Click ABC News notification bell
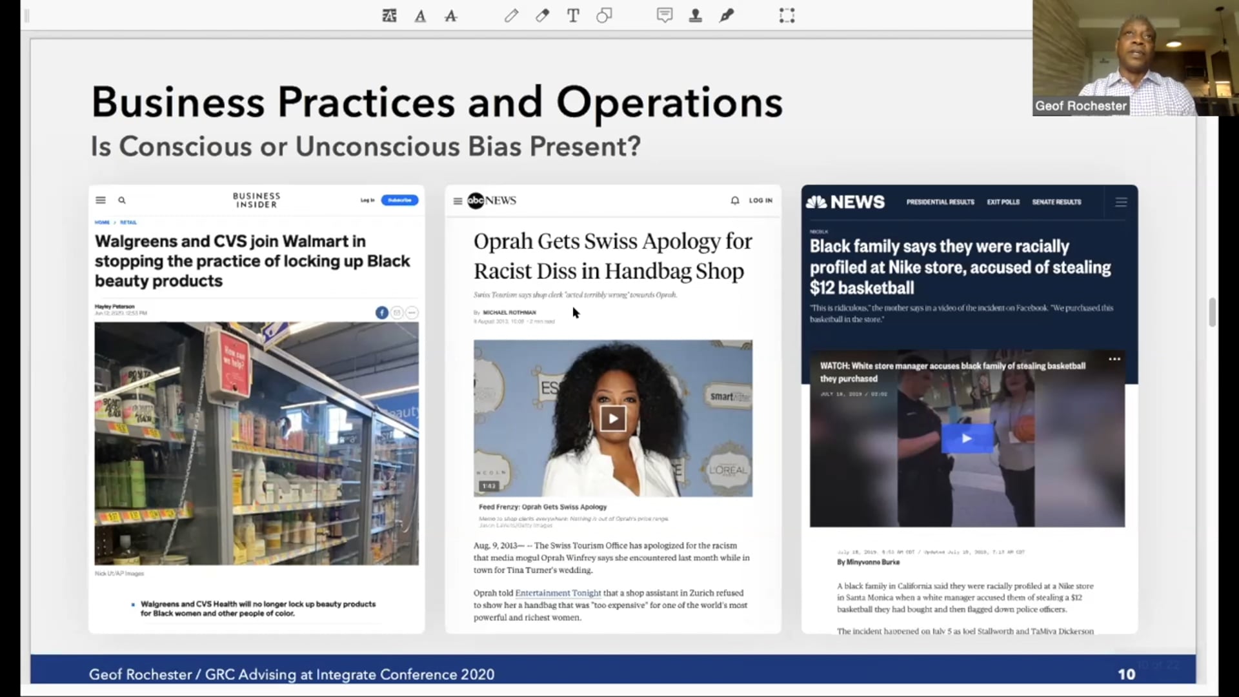Viewport: 1239px width, 697px height. (x=735, y=201)
